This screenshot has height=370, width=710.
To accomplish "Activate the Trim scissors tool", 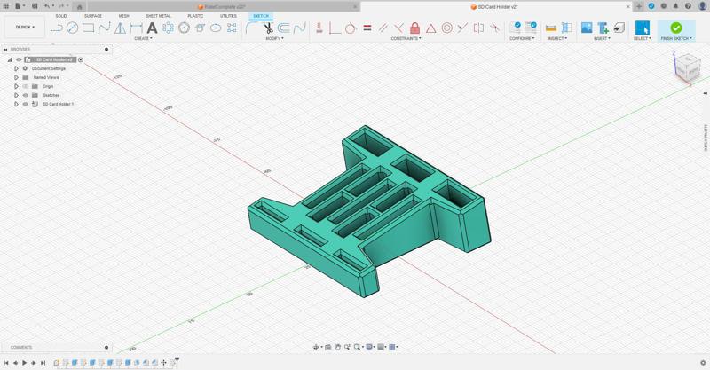I will point(267,28).
